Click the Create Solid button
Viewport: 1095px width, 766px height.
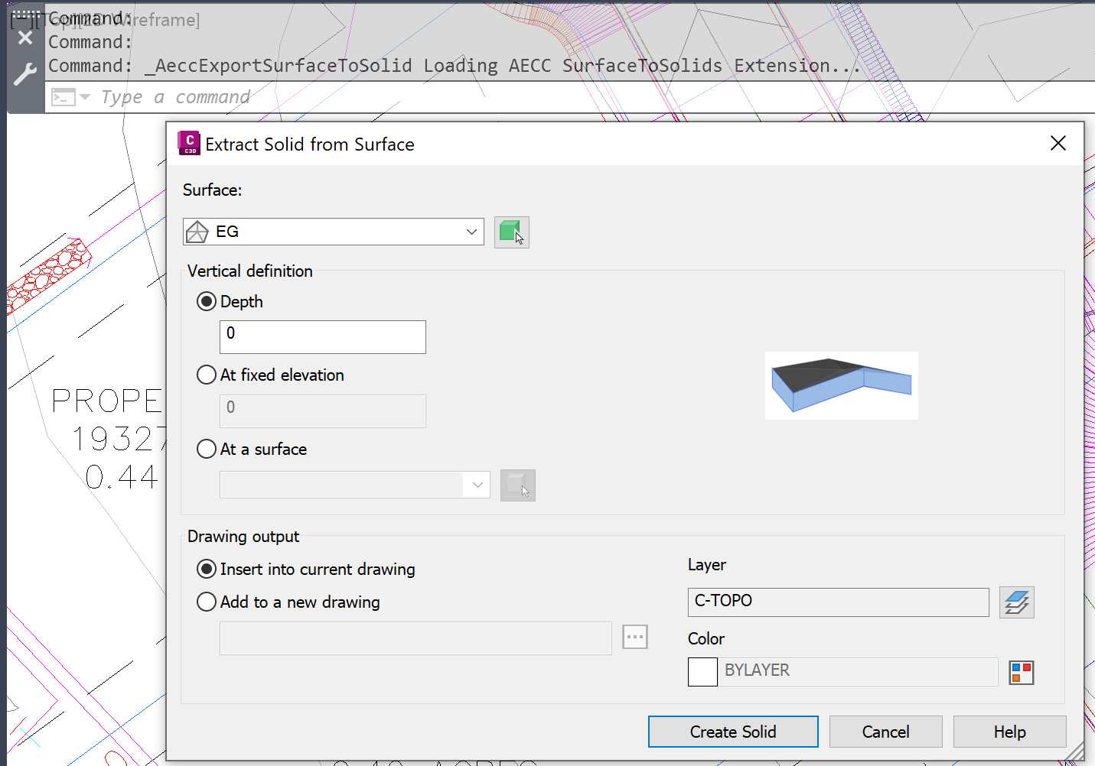[x=732, y=731]
